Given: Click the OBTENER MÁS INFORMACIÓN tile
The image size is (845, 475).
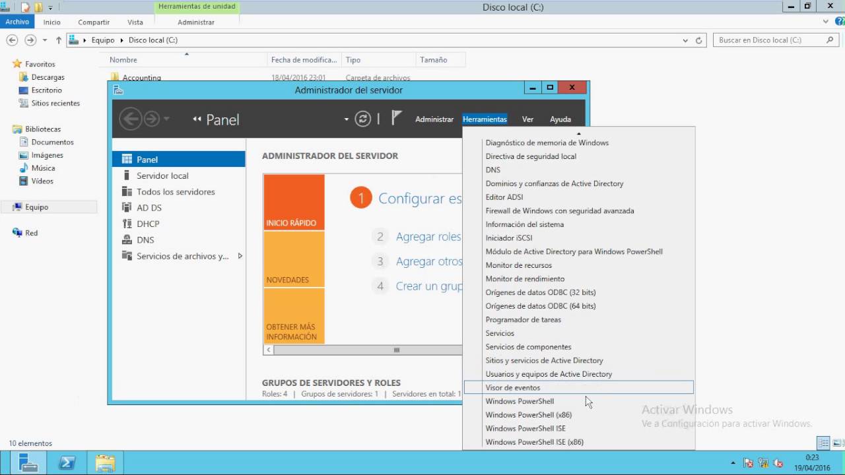Looking at the screenshot, I should 294,316.
